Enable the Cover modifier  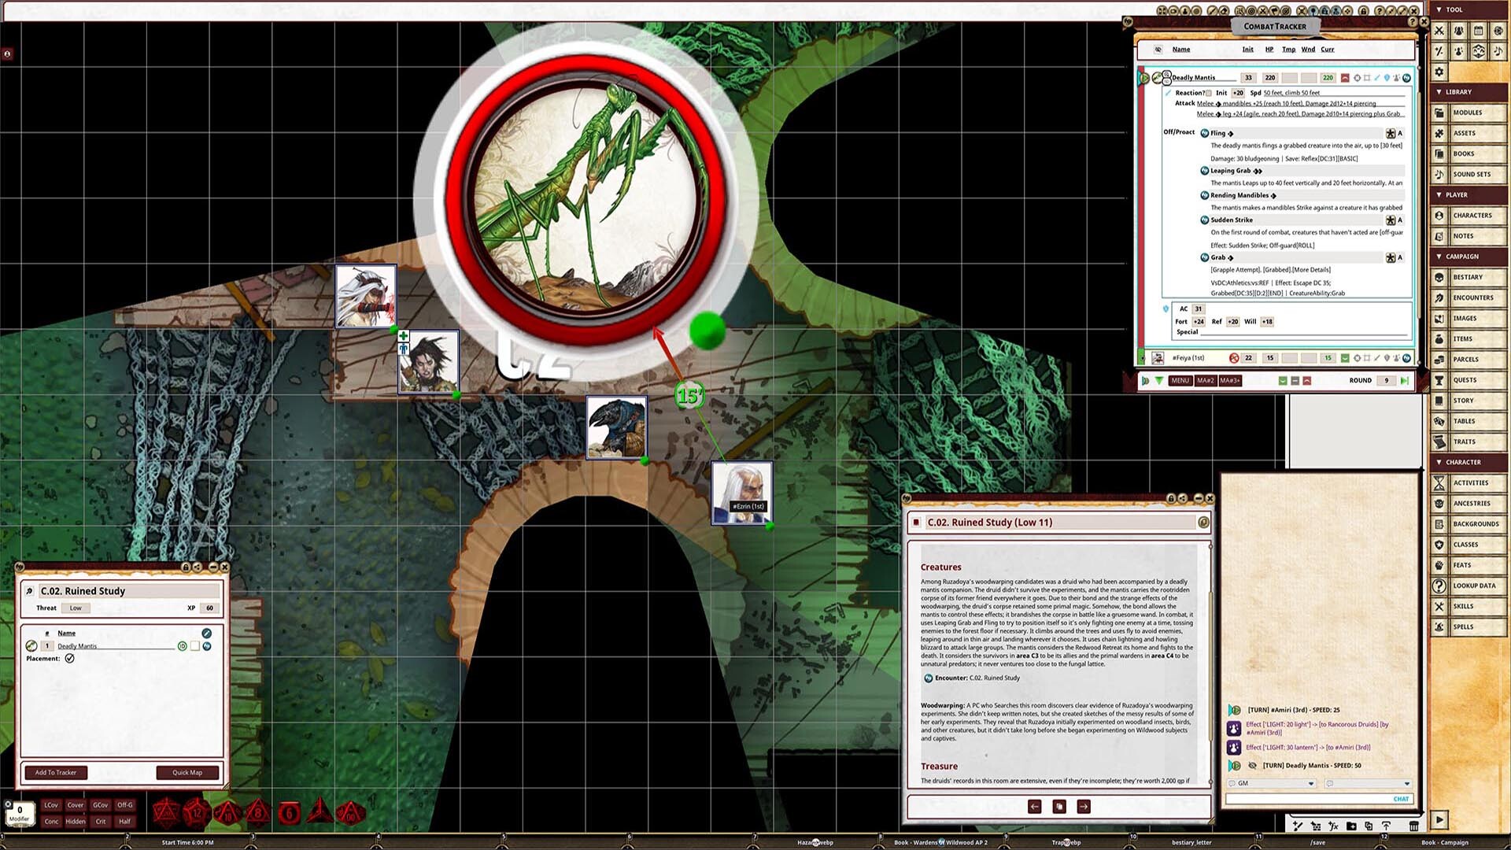[x=75, y=804]
